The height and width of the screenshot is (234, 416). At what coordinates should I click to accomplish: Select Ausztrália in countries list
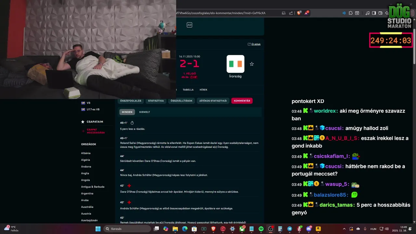(x=87, y=207)
